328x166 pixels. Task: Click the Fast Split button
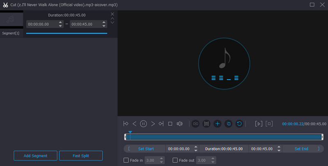(x=81, y=155)
